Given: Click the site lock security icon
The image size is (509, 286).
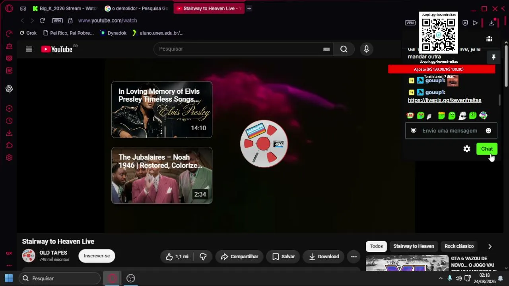Looking at the screenshot, I should (70, 20).
